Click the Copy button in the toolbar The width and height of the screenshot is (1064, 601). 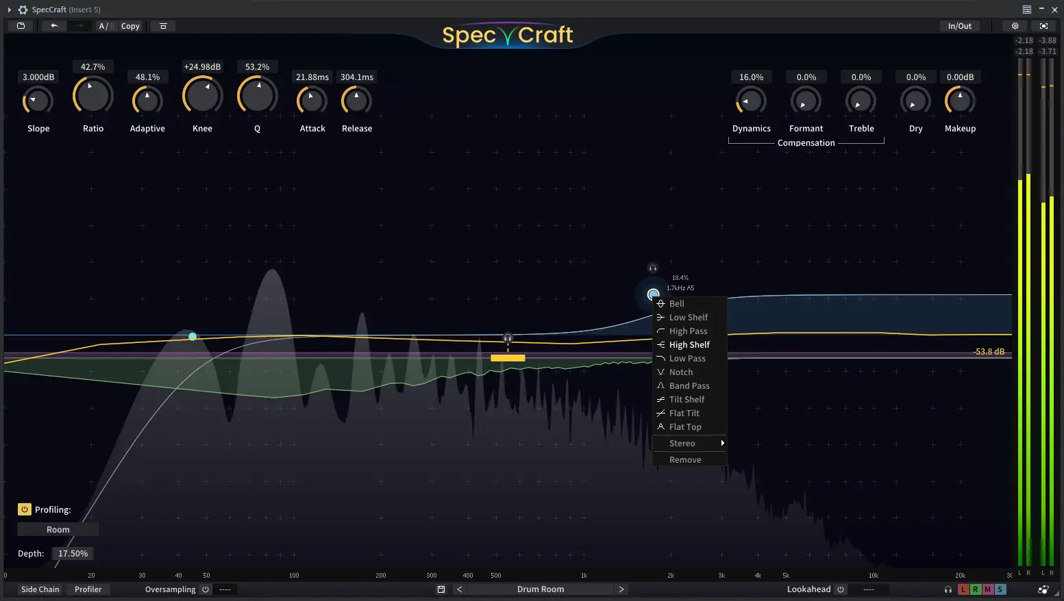click(130, 25)
